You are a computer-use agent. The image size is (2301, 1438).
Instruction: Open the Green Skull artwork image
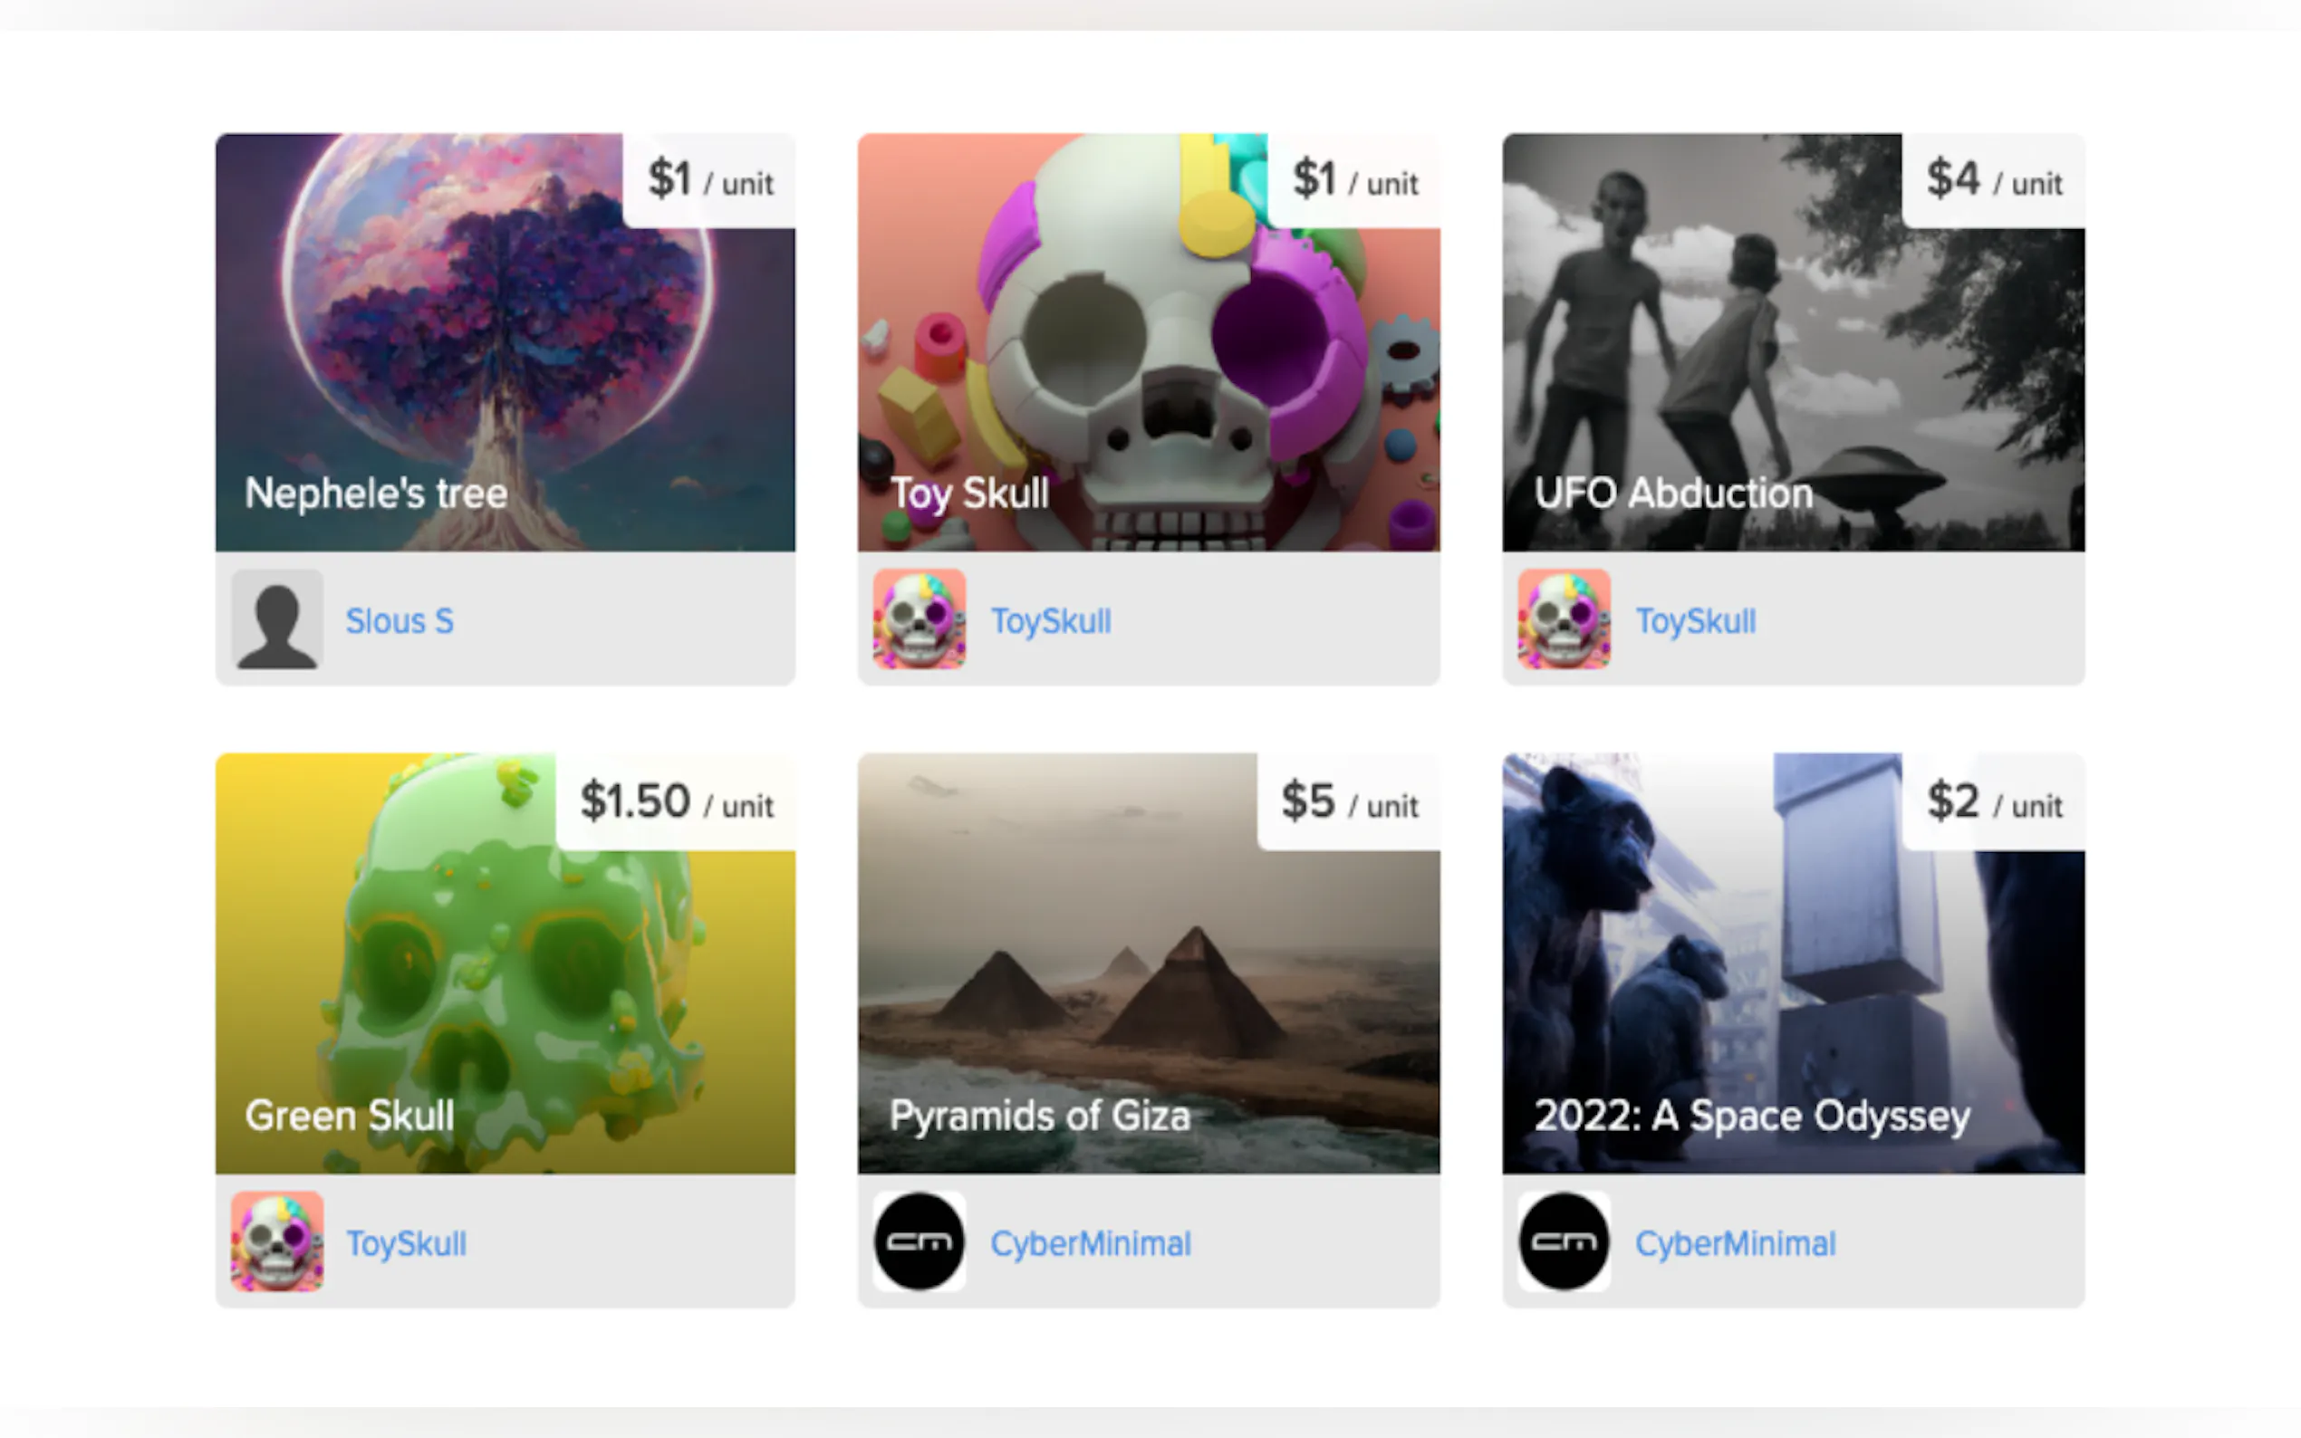[x=476, y=989]
